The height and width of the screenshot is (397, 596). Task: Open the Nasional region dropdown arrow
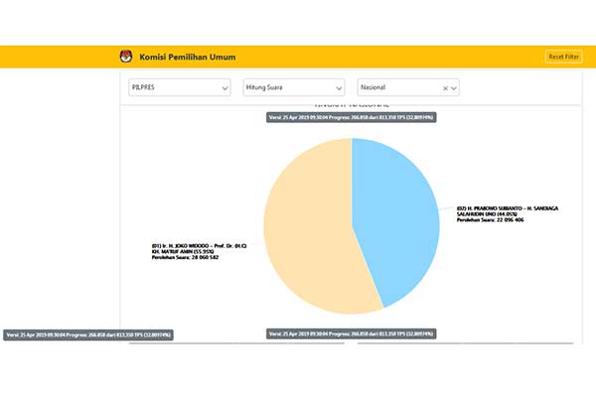coord(454,88)
